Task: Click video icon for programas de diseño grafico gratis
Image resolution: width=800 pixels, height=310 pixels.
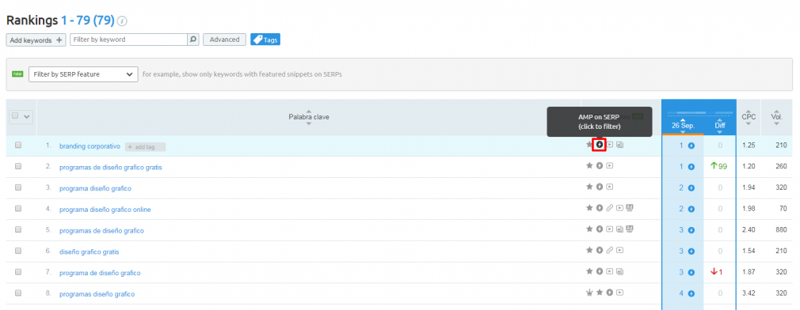Action: (609, 165)
